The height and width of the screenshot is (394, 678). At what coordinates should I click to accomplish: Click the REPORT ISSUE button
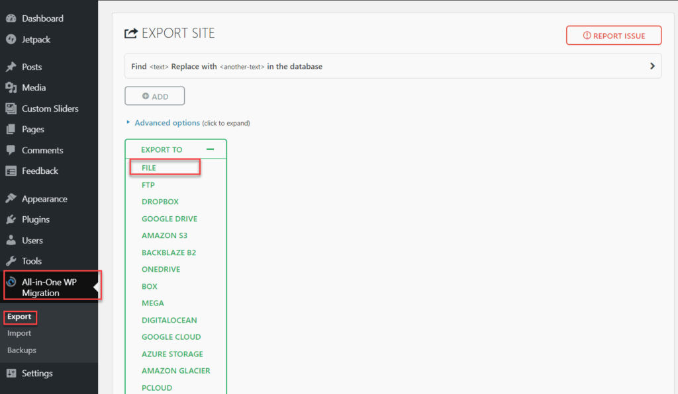click(614, 36)
